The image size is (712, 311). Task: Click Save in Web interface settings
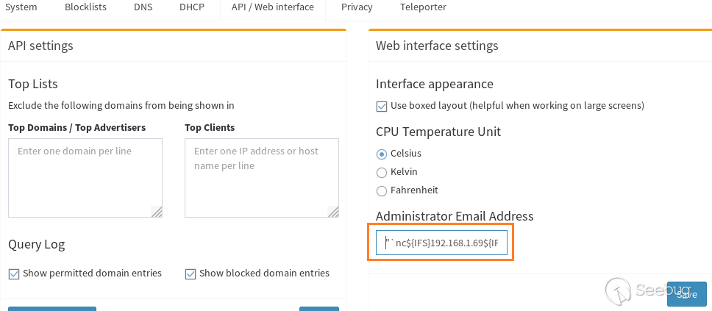(x=686, y=294)
